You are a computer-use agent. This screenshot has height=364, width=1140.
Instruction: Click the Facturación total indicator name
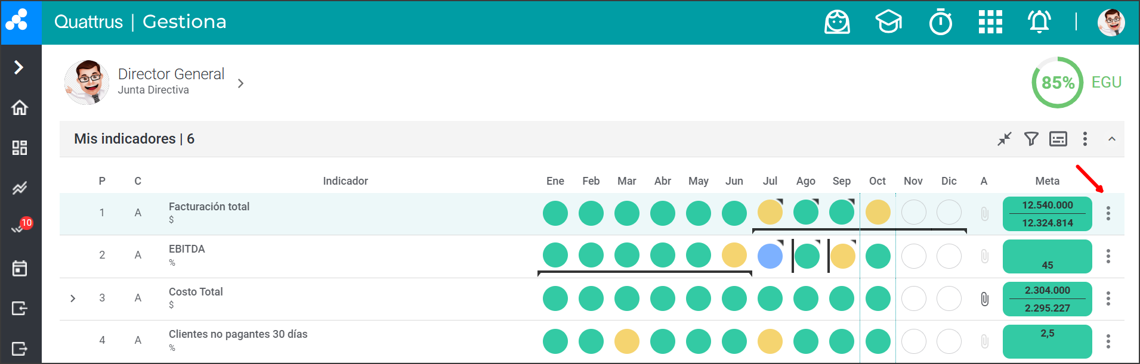pyautogui.click(x=209, y=207)
